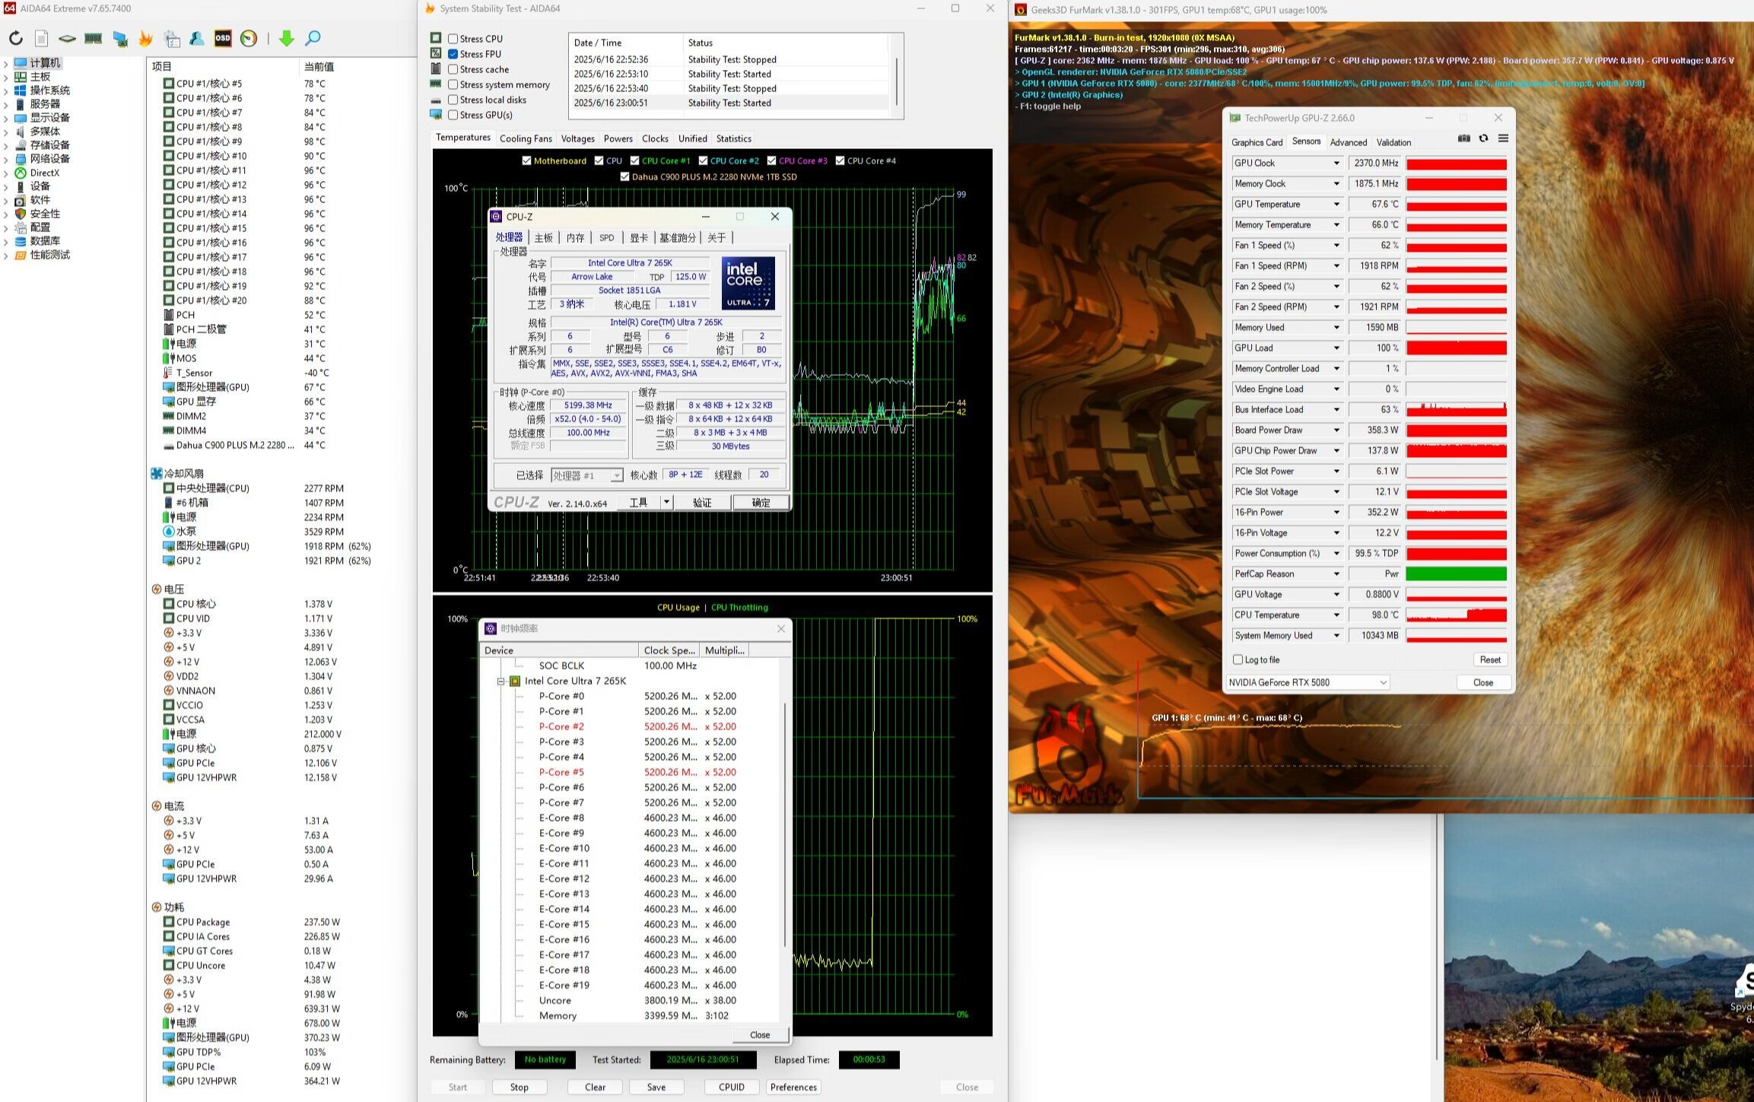Image resolution: width=1754 pixels, height=1102 pixels.
Task: Click the Clear button in Stability Test
Action: (595, 1087)
